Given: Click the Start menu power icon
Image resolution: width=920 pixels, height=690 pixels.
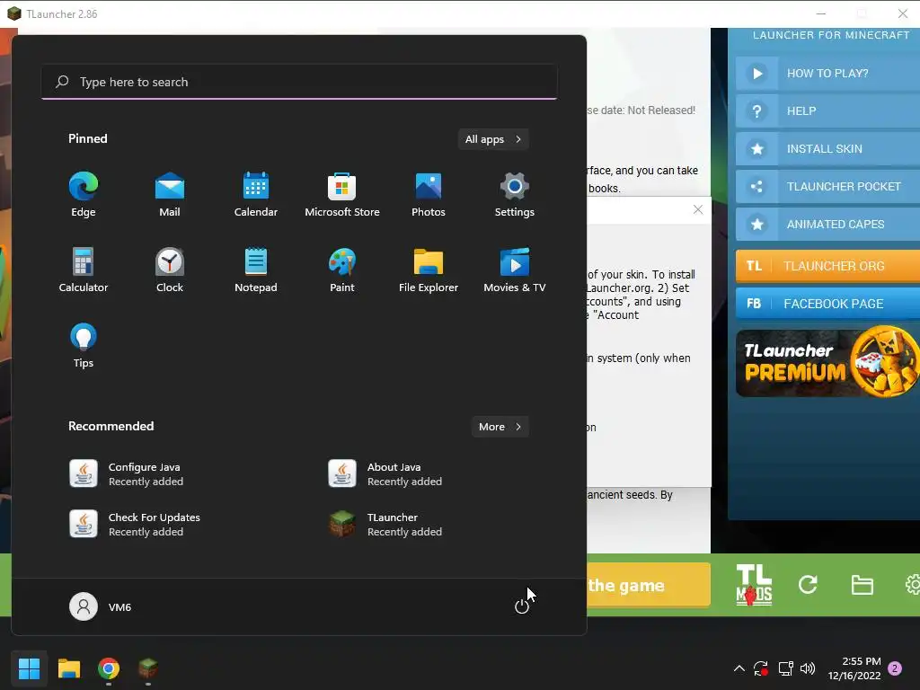Looking at the screenshot, I should (522, 606).
